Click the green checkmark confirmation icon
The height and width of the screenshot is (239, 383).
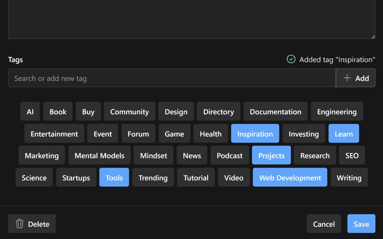[x=291, y=59]
